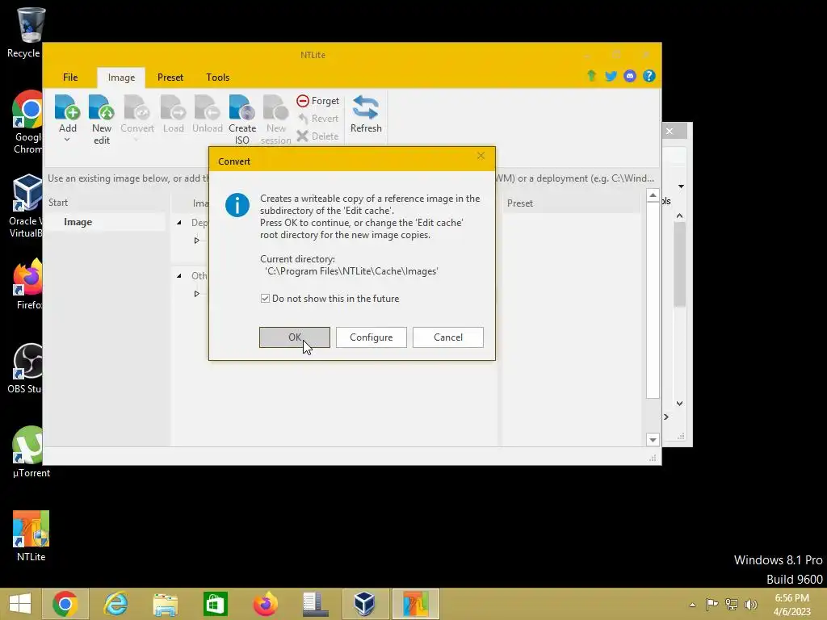
Task: Click the Unload image icon
Action: (x=207, y=107)
